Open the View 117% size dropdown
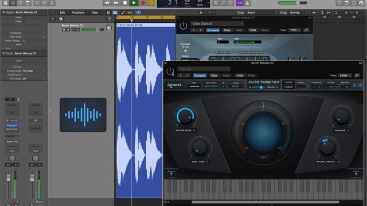This screenshot has width=367, height=206. coord(295,30)
